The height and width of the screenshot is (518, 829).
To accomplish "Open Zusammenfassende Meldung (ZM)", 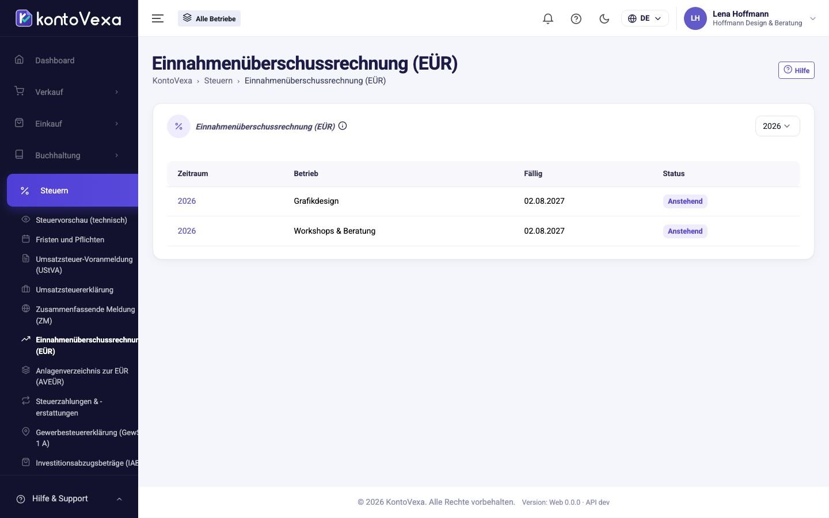I will point(85,315).
